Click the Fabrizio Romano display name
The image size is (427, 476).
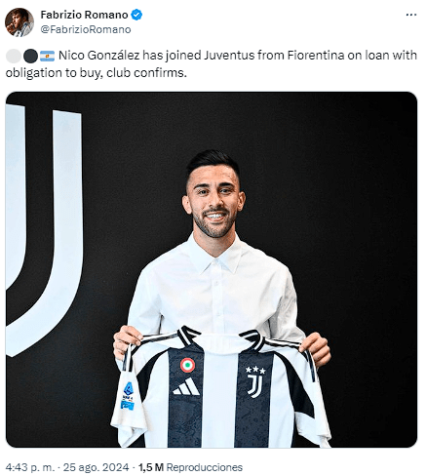point(84,15)
